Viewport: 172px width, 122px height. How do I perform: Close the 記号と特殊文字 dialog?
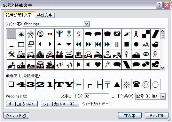click(x=167, y=5)
